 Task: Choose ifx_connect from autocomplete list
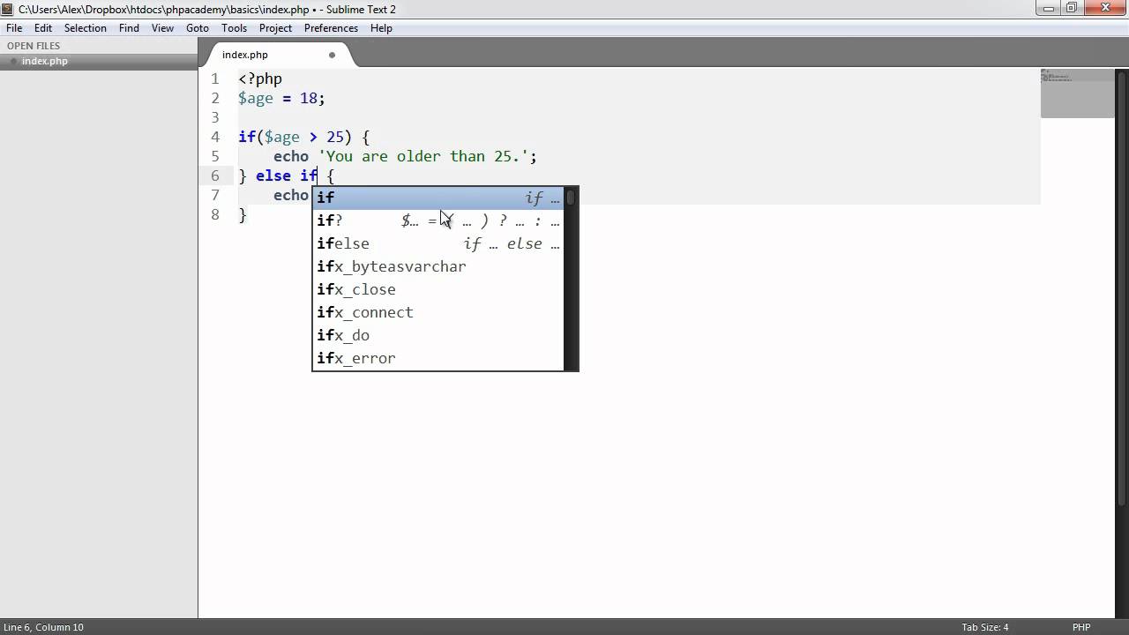tap(438, 312)
